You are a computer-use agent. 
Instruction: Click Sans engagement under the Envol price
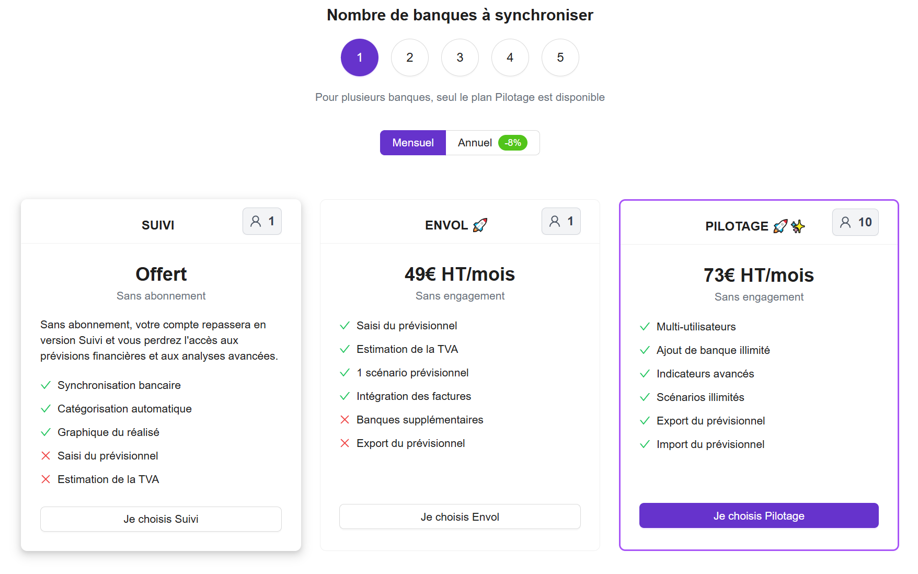460,296
